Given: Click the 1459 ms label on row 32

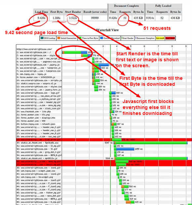Looking at the screenshot, I should tap(139, 149).
